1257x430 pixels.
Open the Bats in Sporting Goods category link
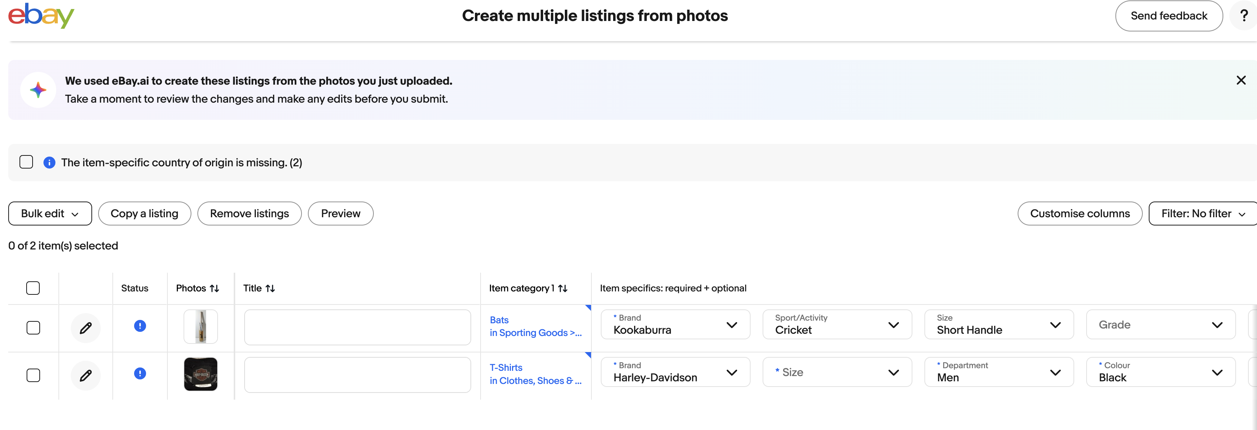coord(535,327)
